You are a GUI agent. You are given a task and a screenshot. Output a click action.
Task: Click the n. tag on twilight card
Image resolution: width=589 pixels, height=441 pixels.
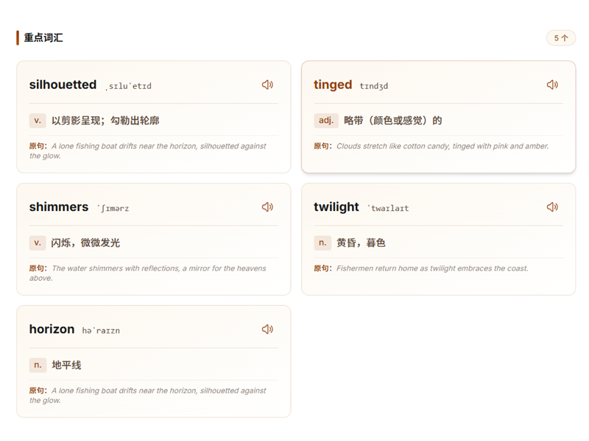tap(322, 243)
